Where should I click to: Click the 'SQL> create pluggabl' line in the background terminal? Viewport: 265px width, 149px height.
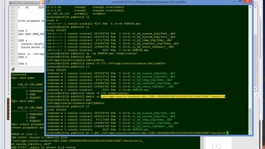click(28, 124)
